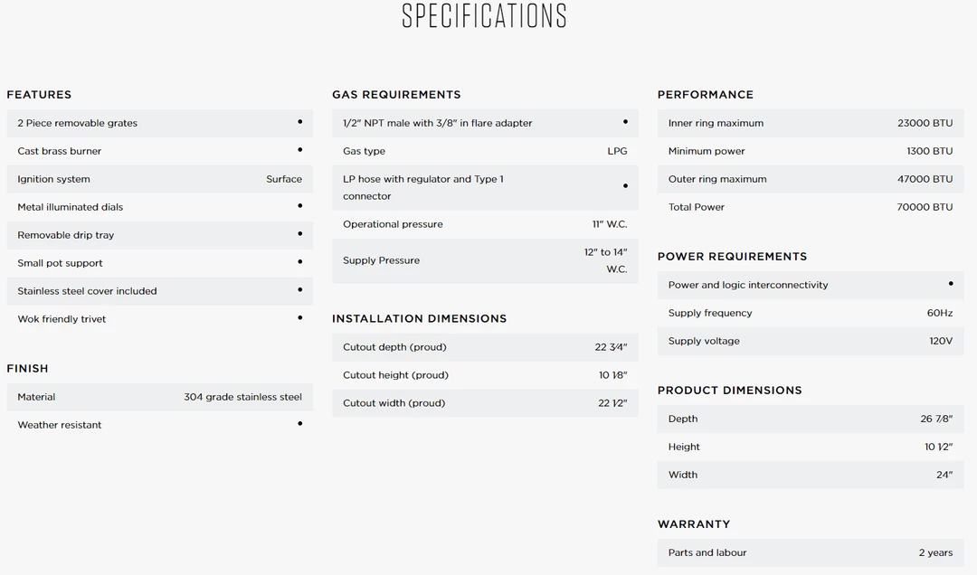The image size is (977, 575).
Task: Click the bullet for Power and logic interconnectivity
Action: coord(951,284)
